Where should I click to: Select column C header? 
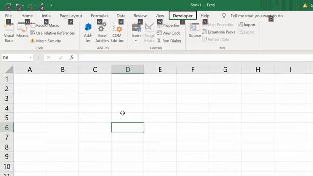(x=95, y=69)
